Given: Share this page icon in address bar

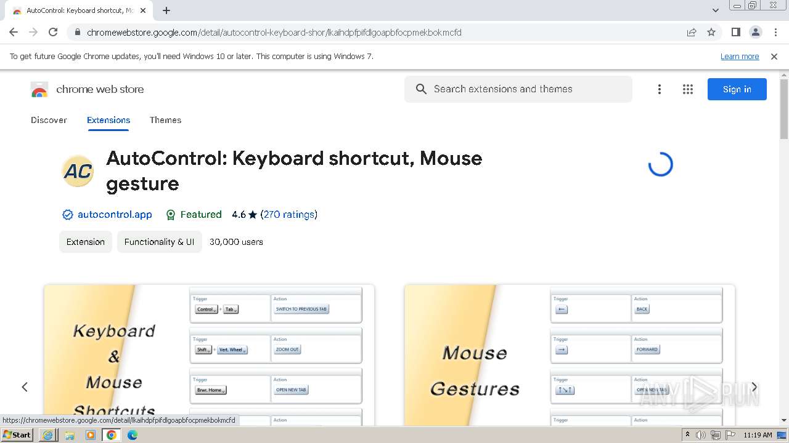Looking at the screenshot, I should [692, 33].
